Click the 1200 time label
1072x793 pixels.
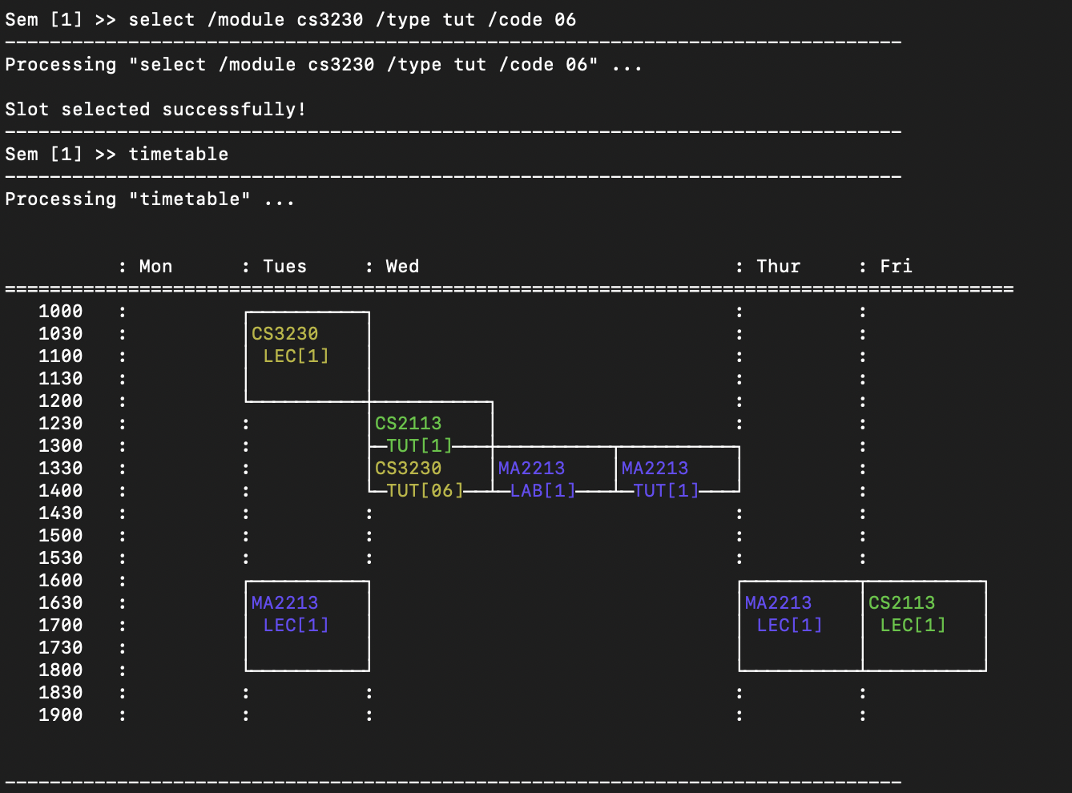coord(61,401)
